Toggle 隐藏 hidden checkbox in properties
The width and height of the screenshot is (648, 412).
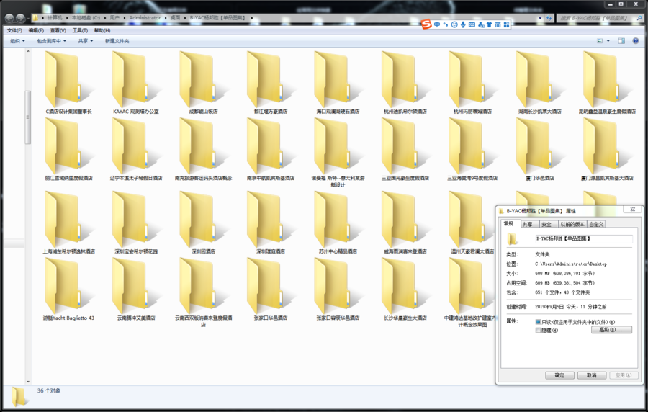[538, 330]
